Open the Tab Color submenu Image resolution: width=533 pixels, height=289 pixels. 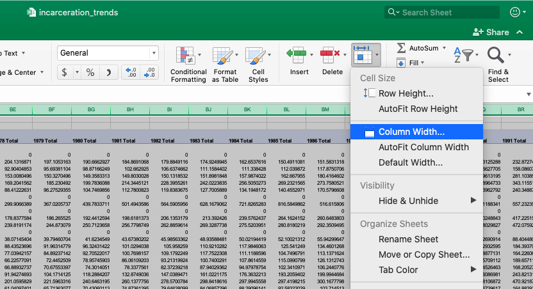coord(416,270)
